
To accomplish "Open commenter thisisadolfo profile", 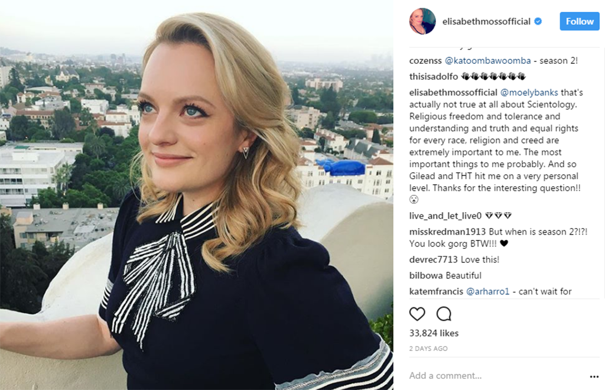I will pos(434,76).
